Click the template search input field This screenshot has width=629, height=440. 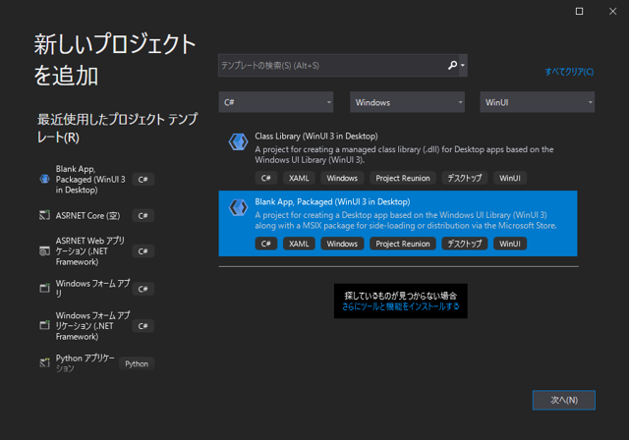(x=333, y=66)
